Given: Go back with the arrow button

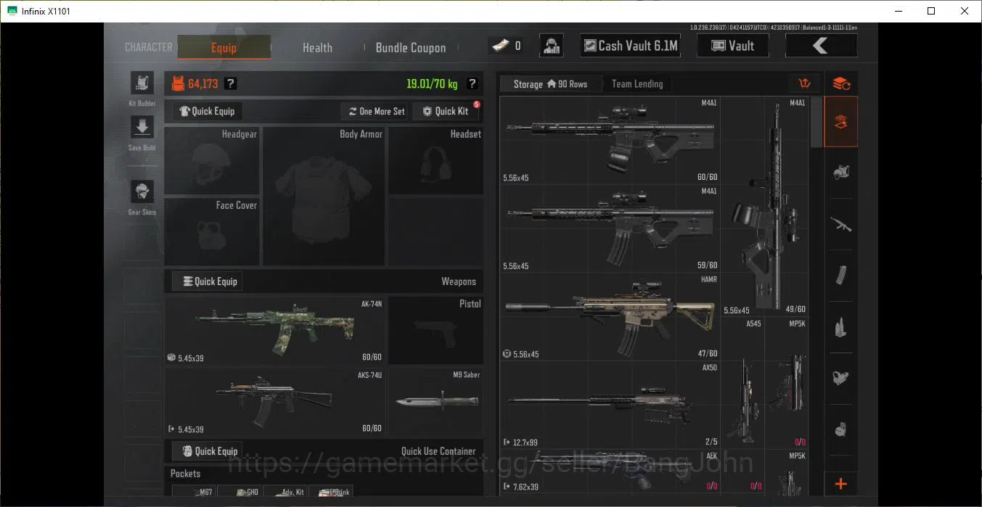Looking at the screenshot, I should pyautogui.click(x=821, y=46).
